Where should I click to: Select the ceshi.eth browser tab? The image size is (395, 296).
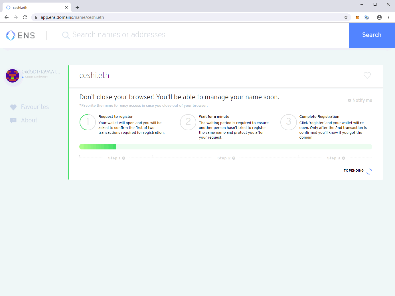[x=37, y=7]
